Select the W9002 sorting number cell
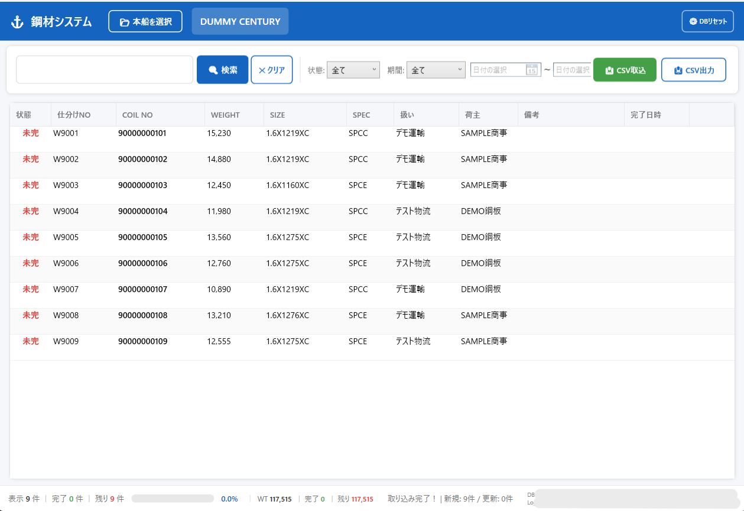744x511 pixels. [66, 159]
